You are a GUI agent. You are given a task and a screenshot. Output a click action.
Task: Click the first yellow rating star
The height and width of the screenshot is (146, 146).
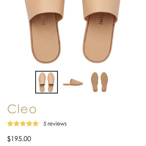pyautogui.click(x=10, y=123)
